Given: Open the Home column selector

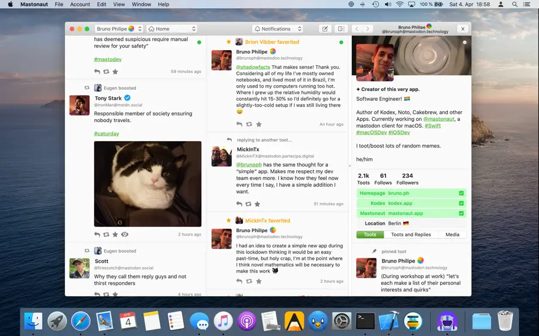Looking at the screenshot, I should click(x=171, y=29).
